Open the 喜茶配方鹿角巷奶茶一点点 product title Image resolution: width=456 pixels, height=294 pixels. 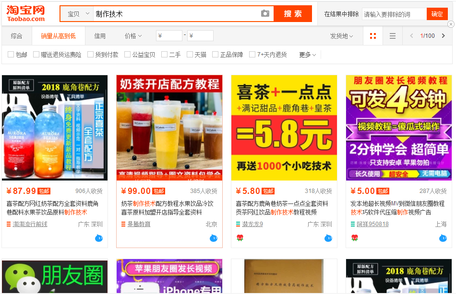click(x=282, y=208)
